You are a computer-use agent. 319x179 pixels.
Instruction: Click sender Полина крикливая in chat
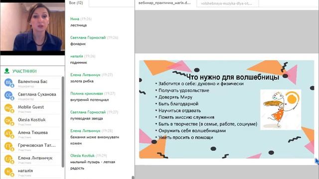86,93
